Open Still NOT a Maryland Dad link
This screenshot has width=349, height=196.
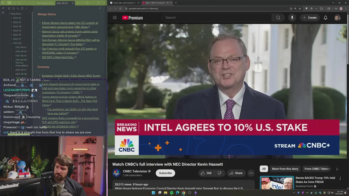point(58,57)
